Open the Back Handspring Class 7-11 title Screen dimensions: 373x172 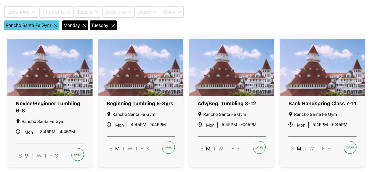tap(322, 104)
